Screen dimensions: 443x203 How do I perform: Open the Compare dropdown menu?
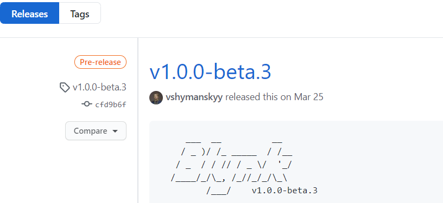point(96,130)
